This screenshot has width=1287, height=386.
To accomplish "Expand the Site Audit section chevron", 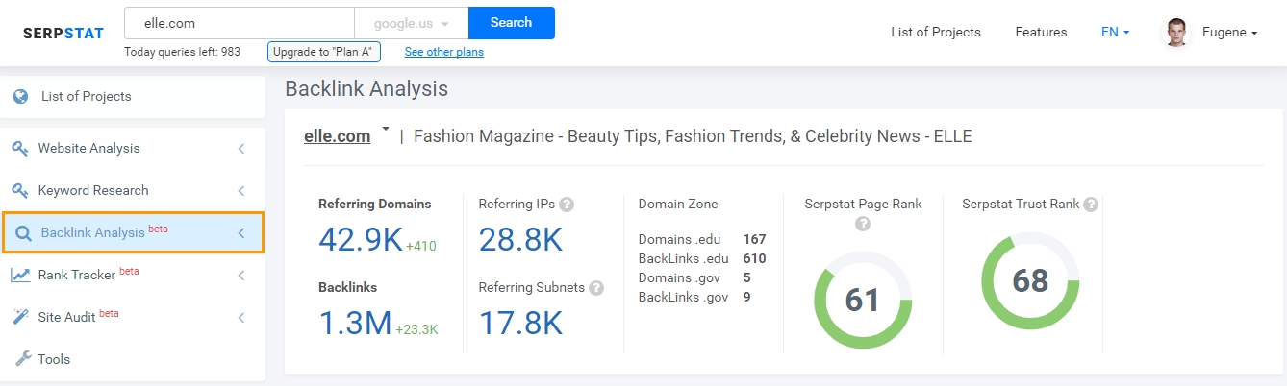I will click(x=241, y=318).
